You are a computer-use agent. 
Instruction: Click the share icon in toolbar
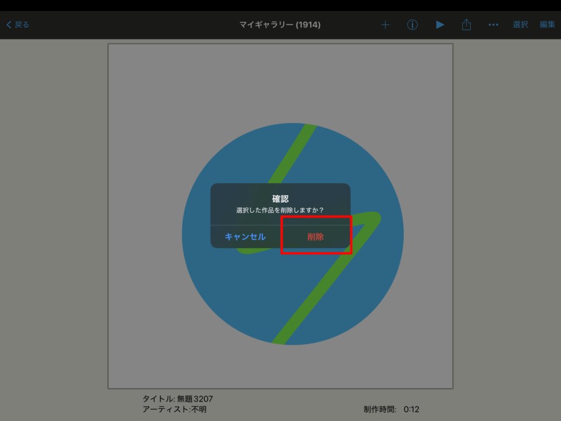466,25
